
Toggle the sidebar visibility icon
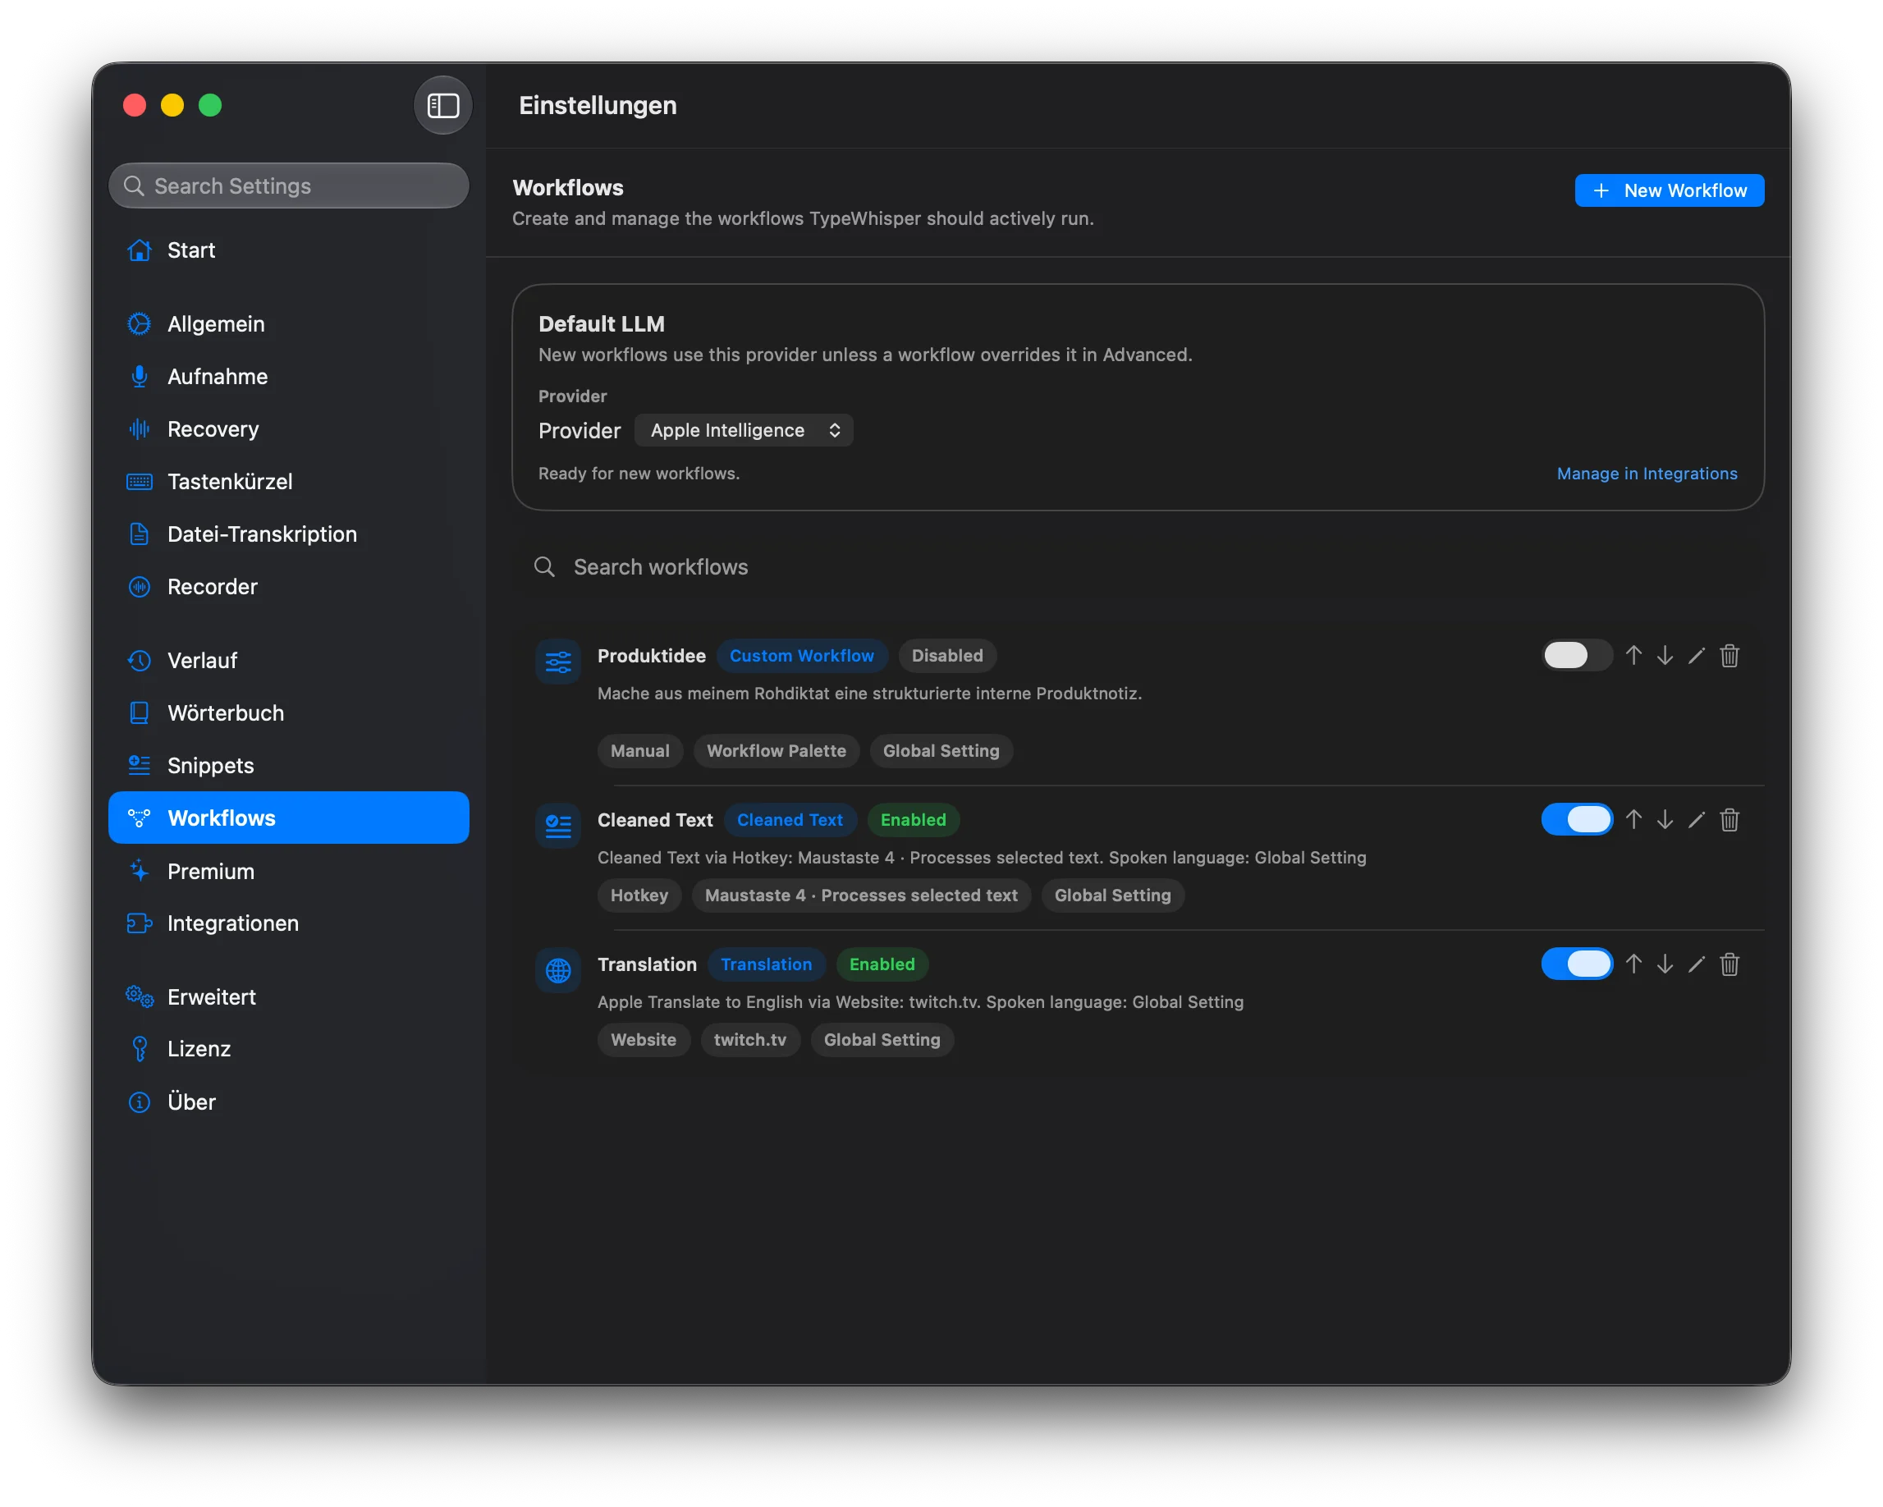pos(442,106)
